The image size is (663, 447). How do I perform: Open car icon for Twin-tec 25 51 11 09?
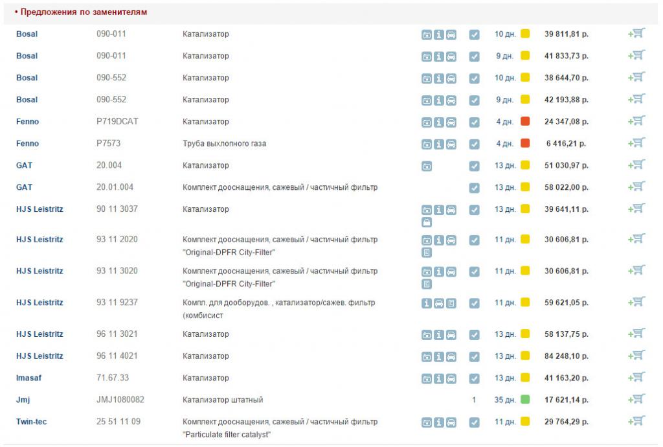(x=451, y=422)
